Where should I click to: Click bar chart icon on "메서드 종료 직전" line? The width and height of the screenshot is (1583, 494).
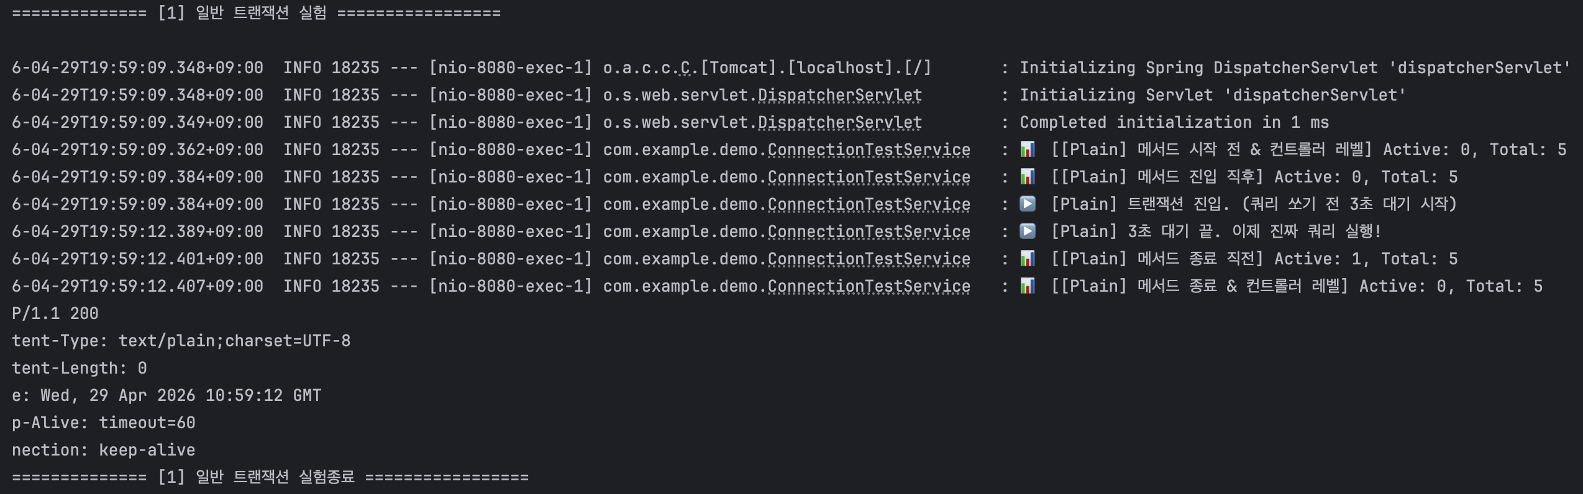click(x=1028, y=259)
